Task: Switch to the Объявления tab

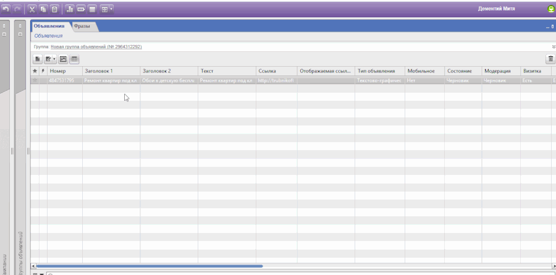Action: (x=49, y=26)
